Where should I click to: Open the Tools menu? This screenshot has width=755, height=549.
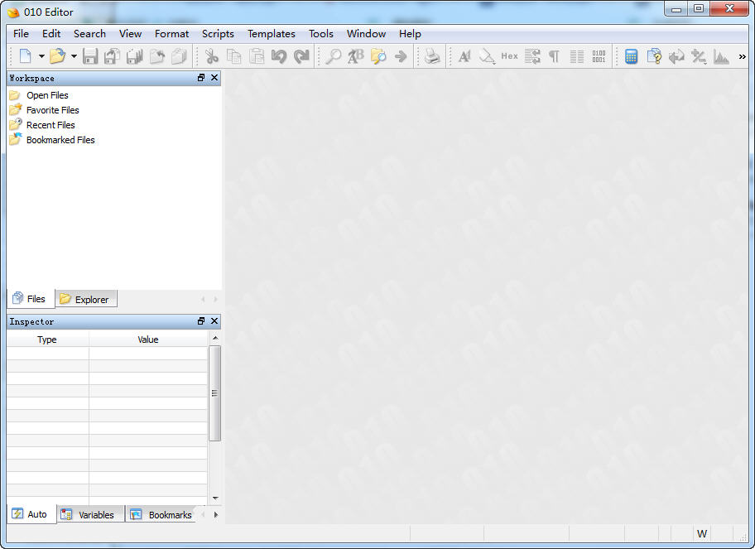320,34
